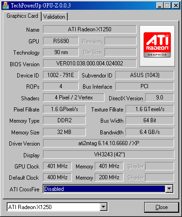182x217 pixels.
Task: Click the Pixel Fillrate label
Action: tap(27, 110)
